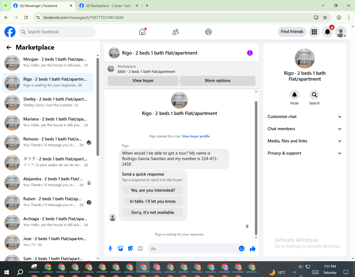Open Archaga's conversation

point(48,222)
